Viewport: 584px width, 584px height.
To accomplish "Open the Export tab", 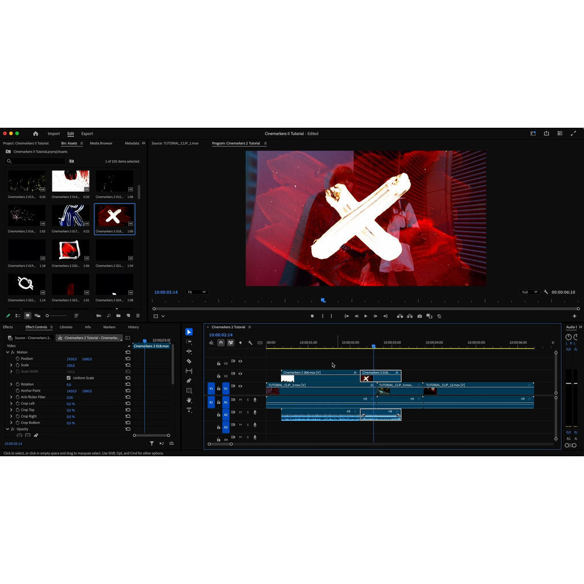I will 87,133.
